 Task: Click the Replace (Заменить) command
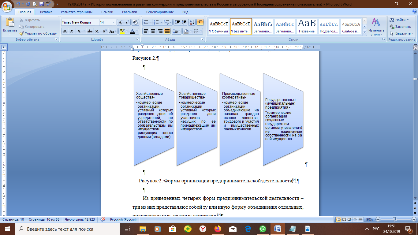401,27
